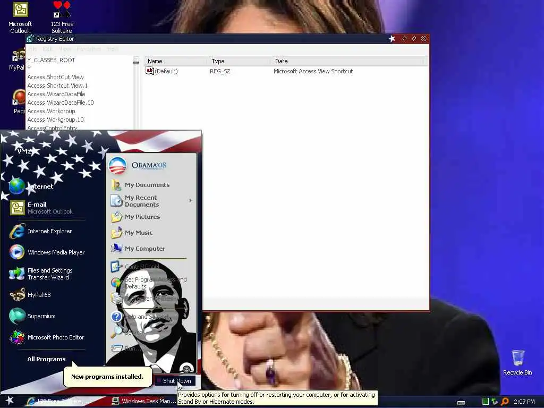The image size is (544, 408).
Task: Click the green square system tray icon
Action: pyautogui.click(x=486, y=402)
